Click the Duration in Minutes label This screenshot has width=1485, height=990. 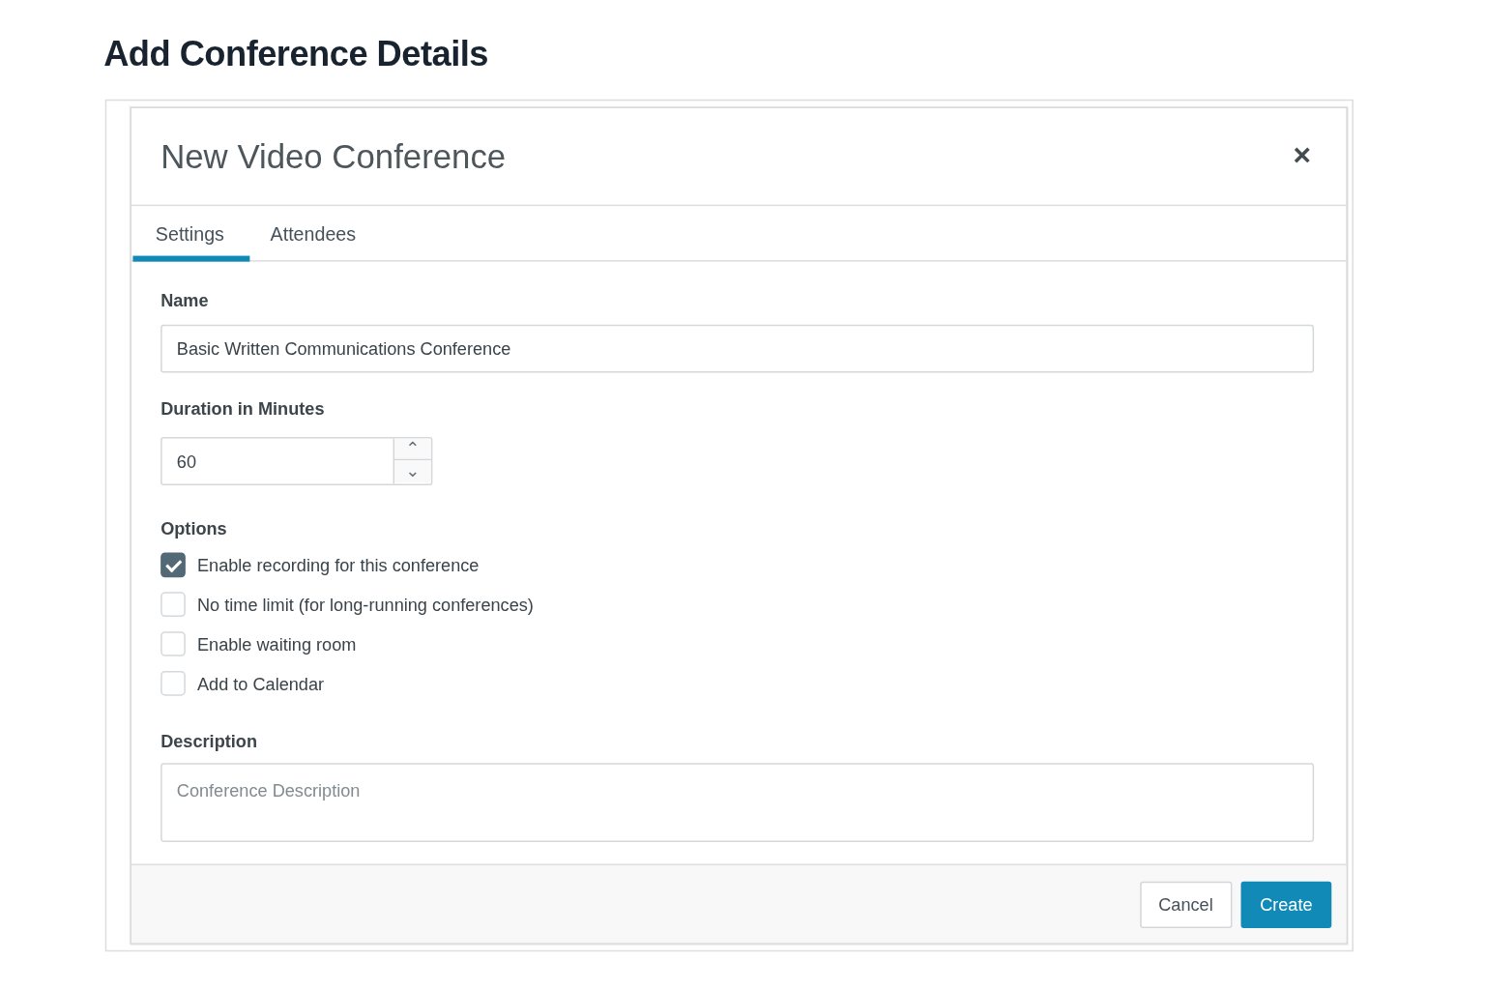[x=243, y=409]
